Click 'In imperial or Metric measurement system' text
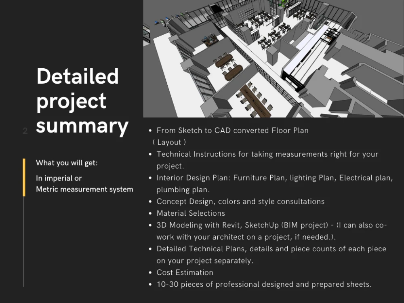The height and width of the screenshot is (303, 404). point(84,183)
